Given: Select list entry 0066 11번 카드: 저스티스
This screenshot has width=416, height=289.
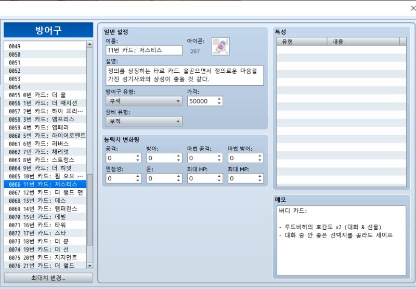Looking at the screenshot, I should click(x=45, y=185).
